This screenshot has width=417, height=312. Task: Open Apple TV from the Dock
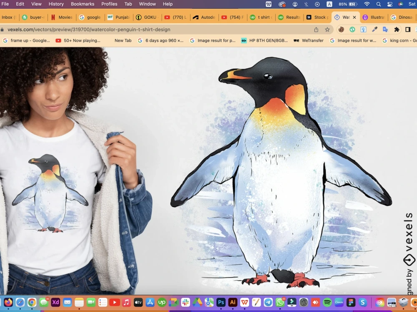[x=138, y=302]
